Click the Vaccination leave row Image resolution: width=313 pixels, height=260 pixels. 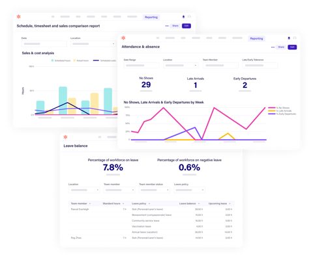[151, 226]
